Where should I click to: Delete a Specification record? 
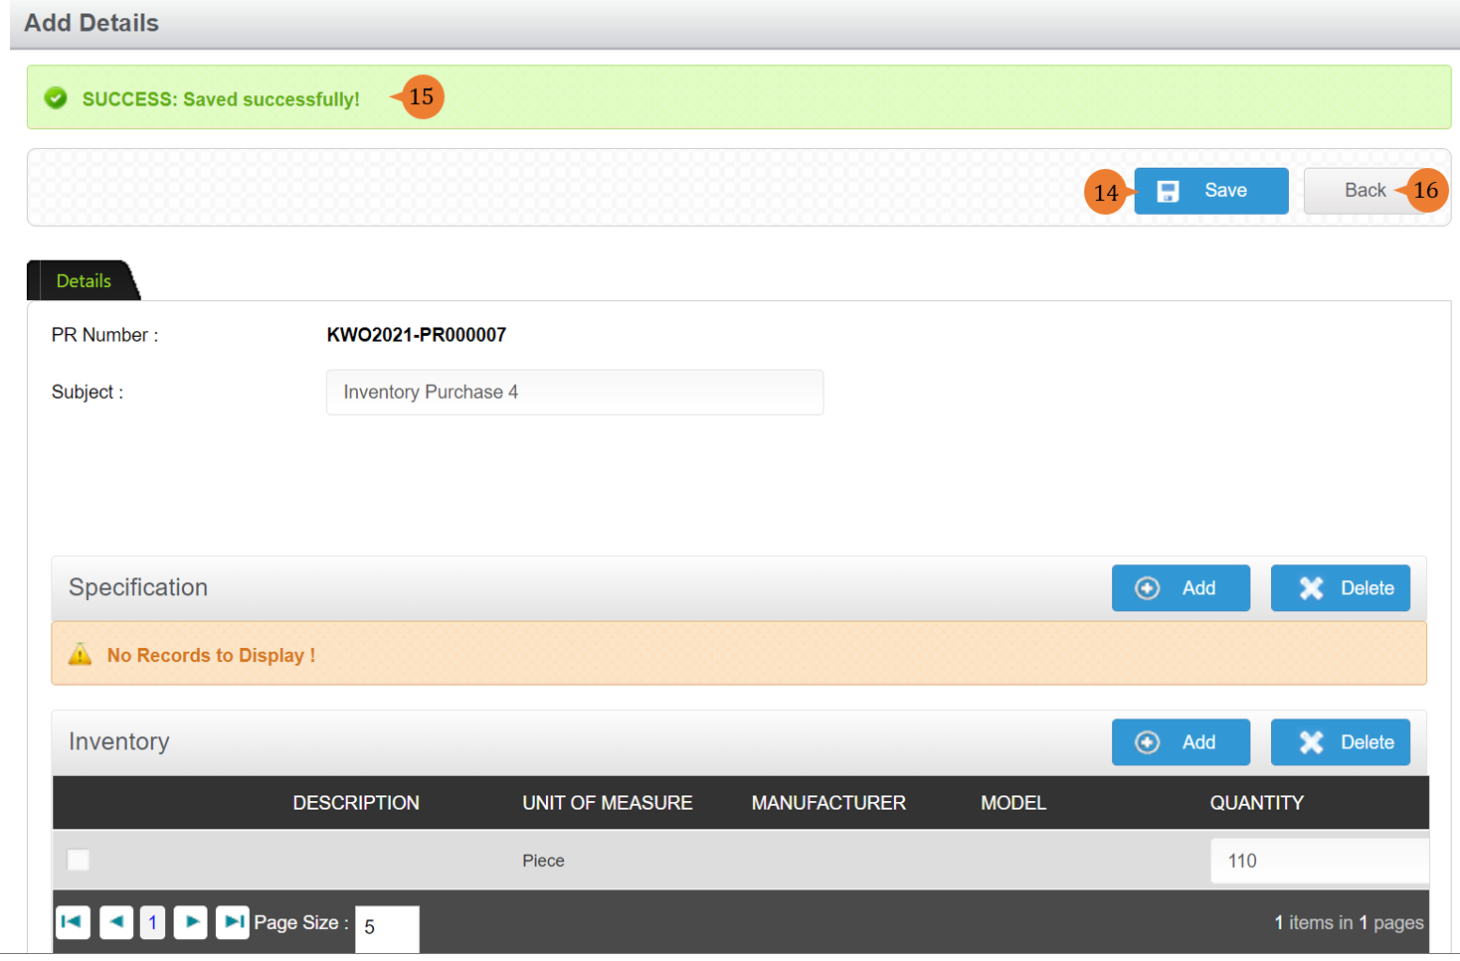[x=1340, y=588]
